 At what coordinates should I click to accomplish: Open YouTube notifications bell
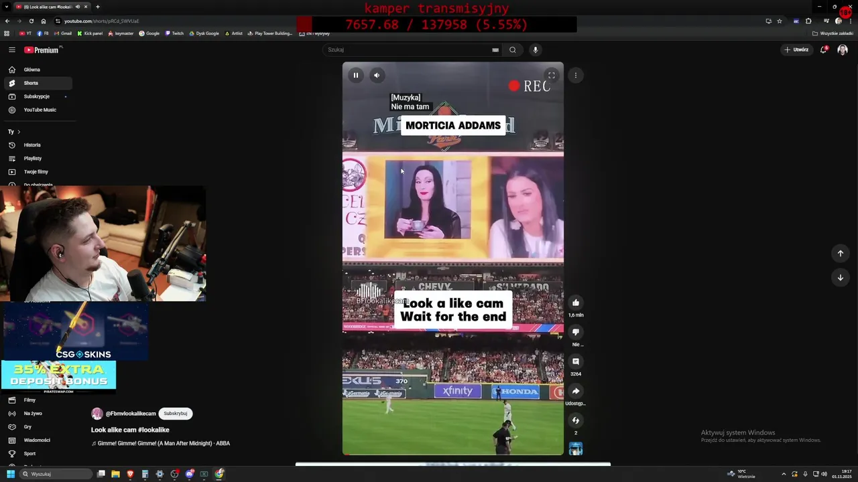(823, 50)
